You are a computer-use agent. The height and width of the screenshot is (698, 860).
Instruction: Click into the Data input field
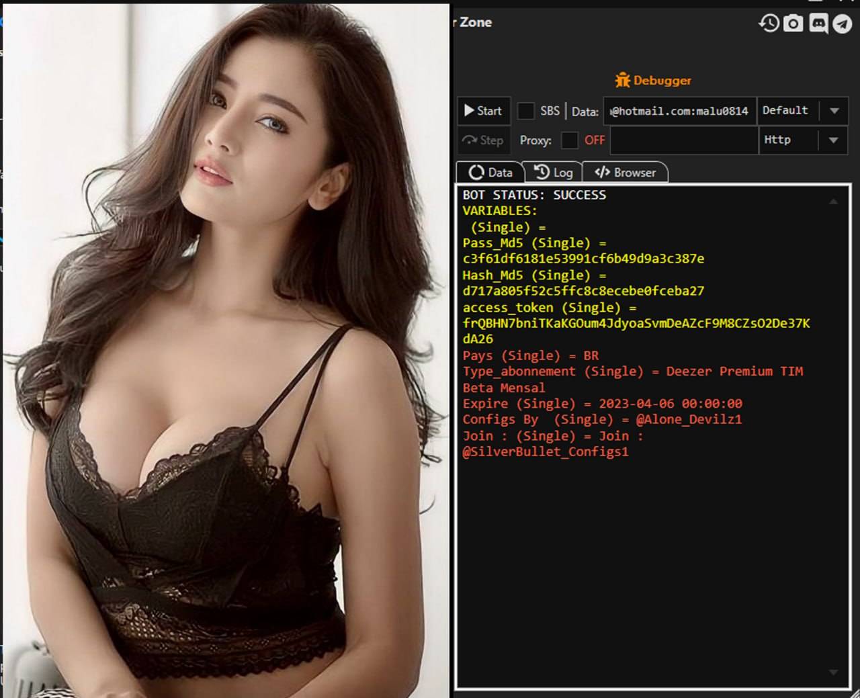point(679,111)
